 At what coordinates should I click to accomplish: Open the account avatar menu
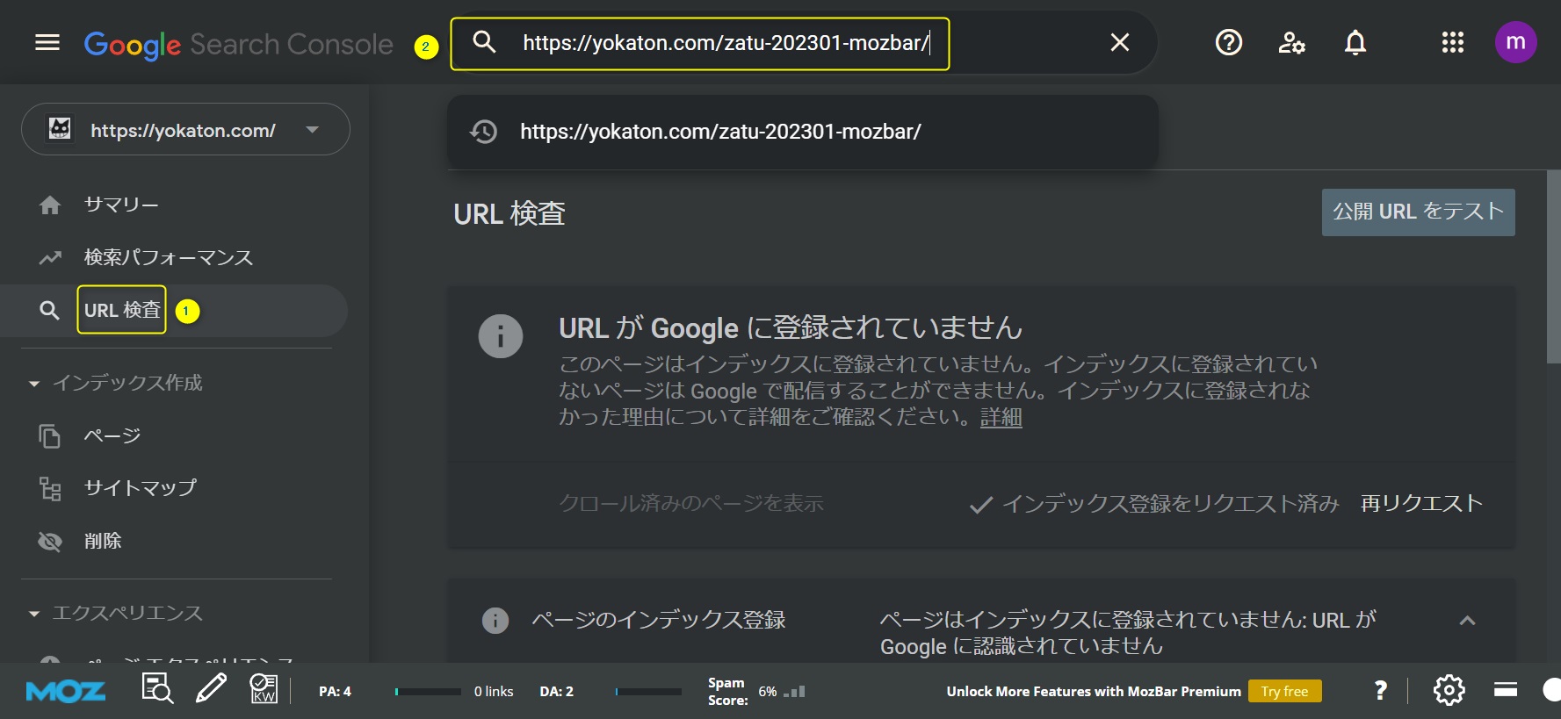click(1515, 42)
